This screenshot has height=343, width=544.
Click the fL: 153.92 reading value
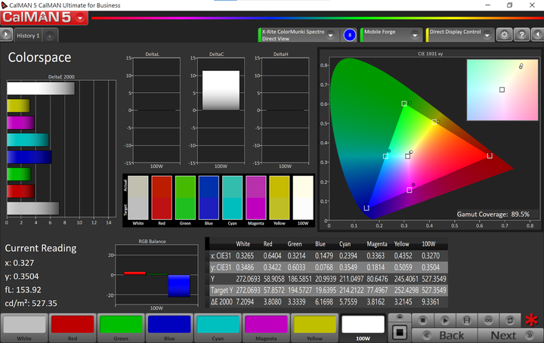click(x=23, y=289)
